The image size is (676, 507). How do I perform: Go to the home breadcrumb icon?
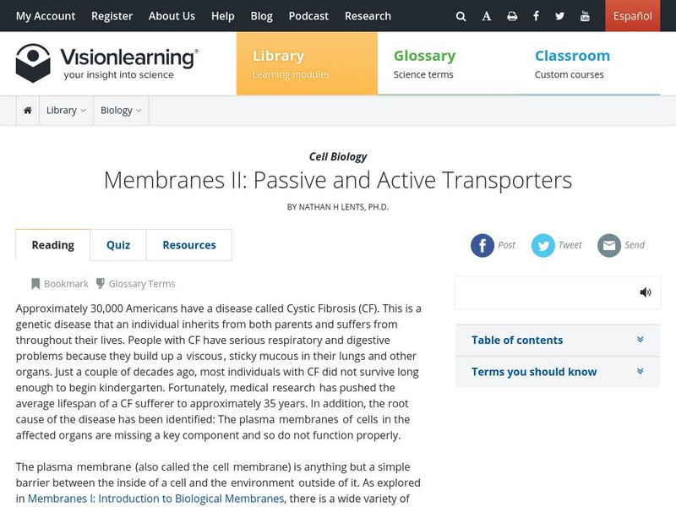click(x=28, y=111)
